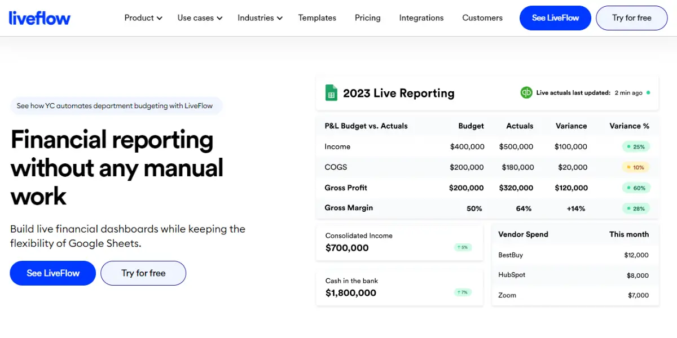Click the Variance column header
Image resolution: width=677 pixels, height=338 pixels.
(571, 126)
